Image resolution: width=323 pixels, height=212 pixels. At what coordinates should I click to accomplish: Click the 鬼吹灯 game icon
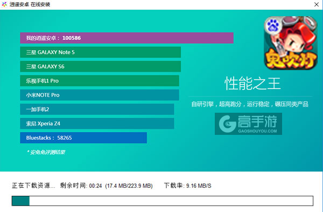[x=291, y=43]
